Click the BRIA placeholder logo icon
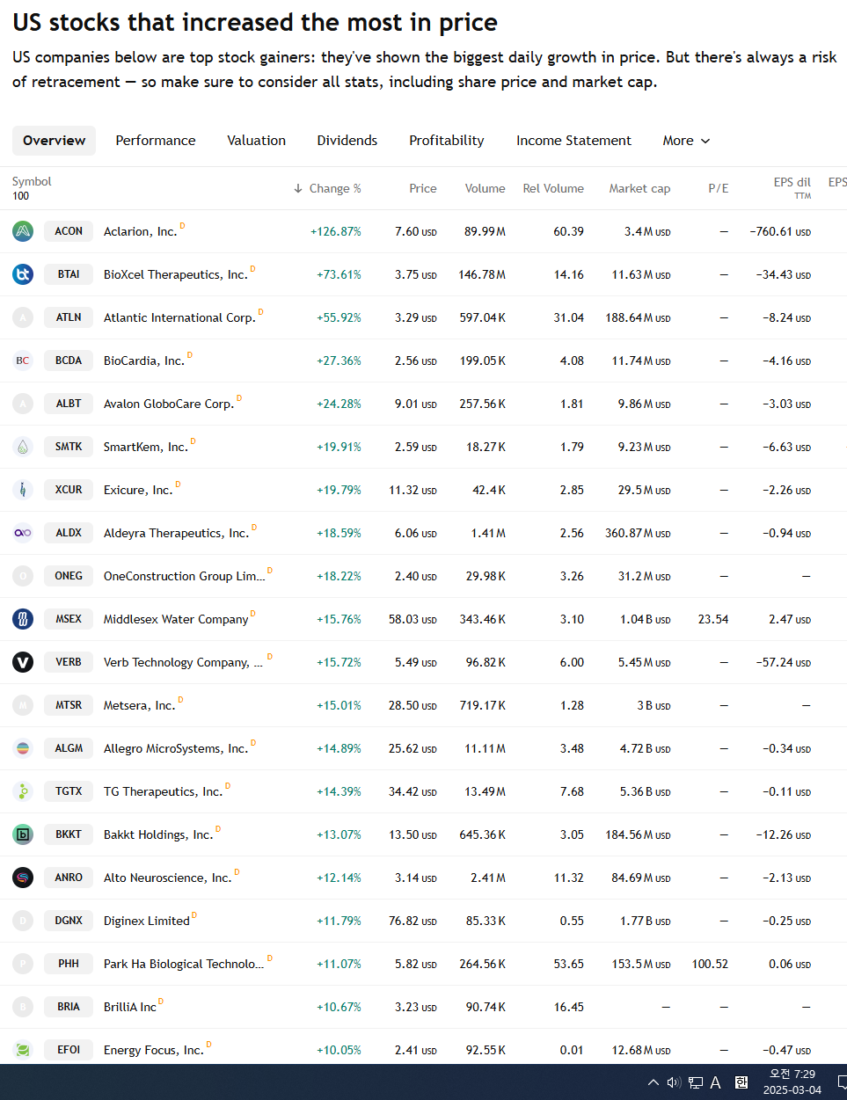This screenshot has width=847, height=1100. pos(23,1007)
